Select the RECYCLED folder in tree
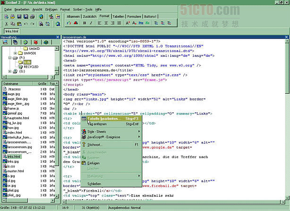Viewport: 290px width, 211px height. pyautogui.click(x=31, y=67)
